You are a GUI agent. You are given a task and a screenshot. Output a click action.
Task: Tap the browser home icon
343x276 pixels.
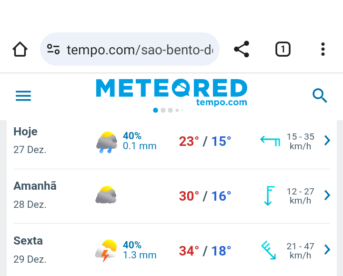pyautogui.click(x=20, y=49)
